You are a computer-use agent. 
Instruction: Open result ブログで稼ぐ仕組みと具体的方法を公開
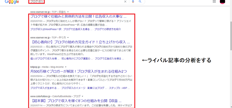click(x=78, y=16)
